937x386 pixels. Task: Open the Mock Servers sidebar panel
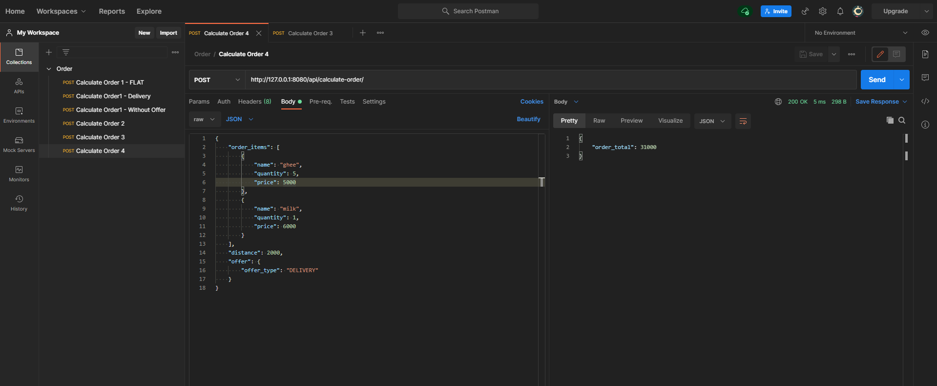19,145
